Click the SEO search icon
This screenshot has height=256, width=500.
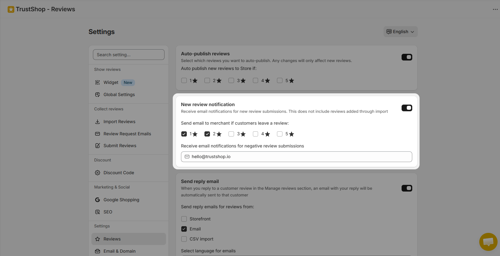(x=98, y=212)
